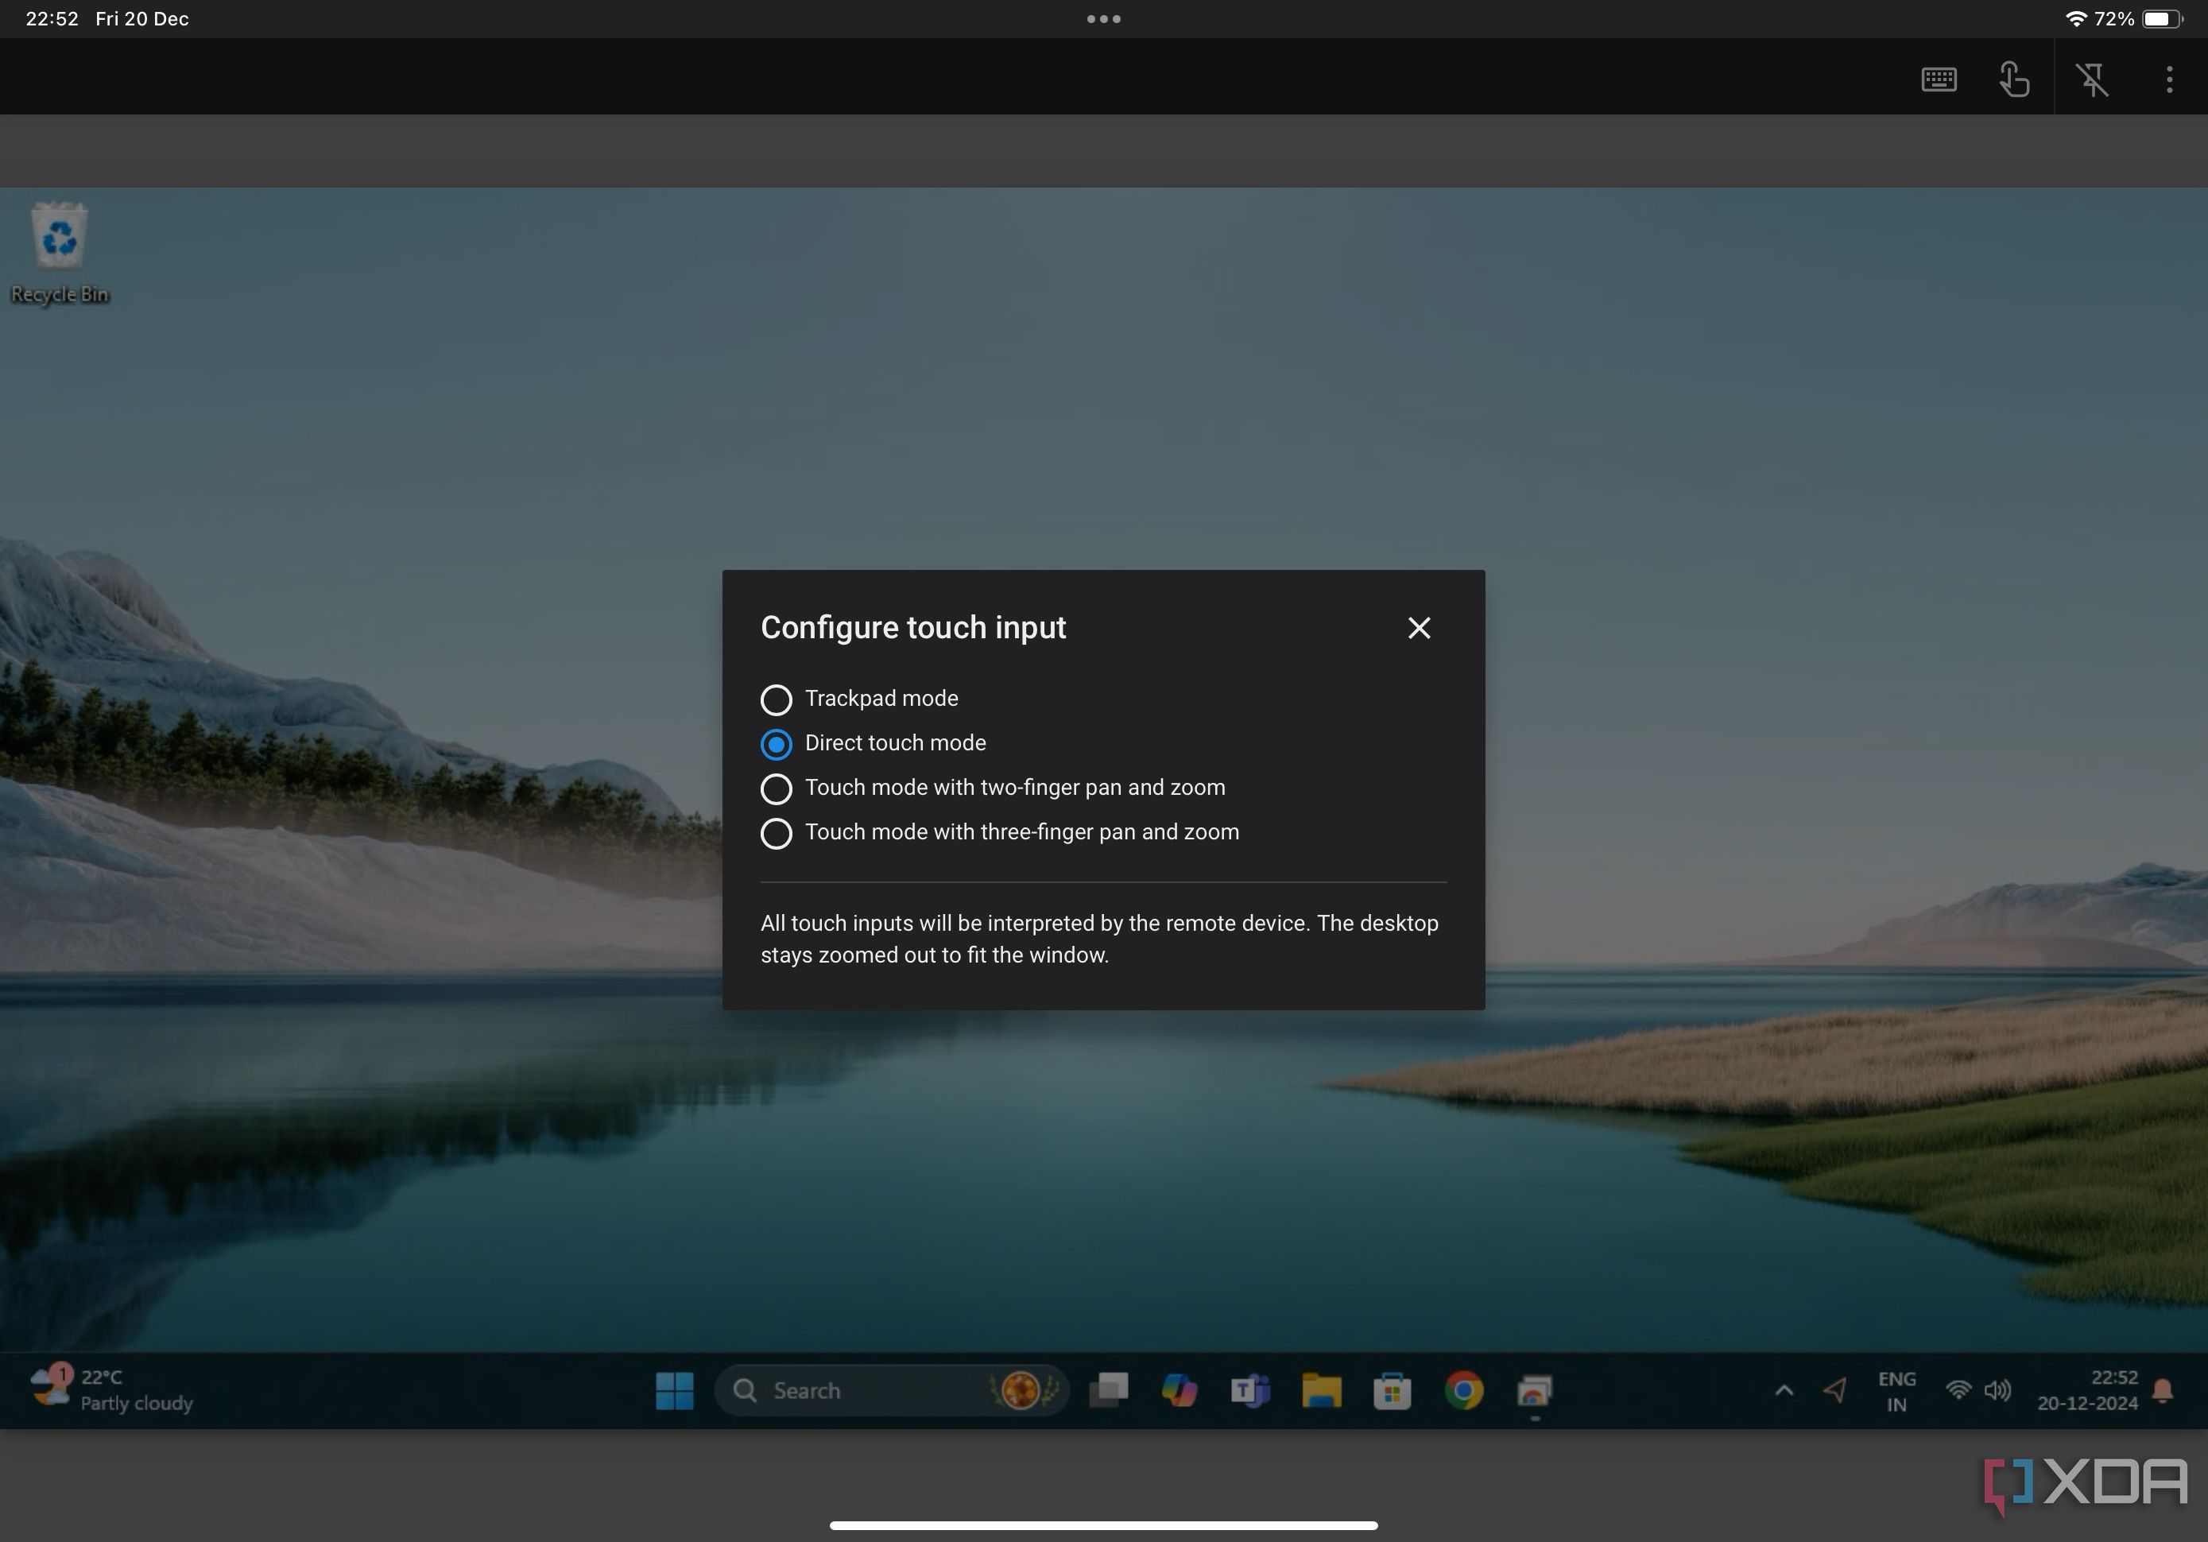Image resolution: width=2208 pixels, height=1542 pixels.
Task: Open Windows Start menu
Action: pos(675,1391)
